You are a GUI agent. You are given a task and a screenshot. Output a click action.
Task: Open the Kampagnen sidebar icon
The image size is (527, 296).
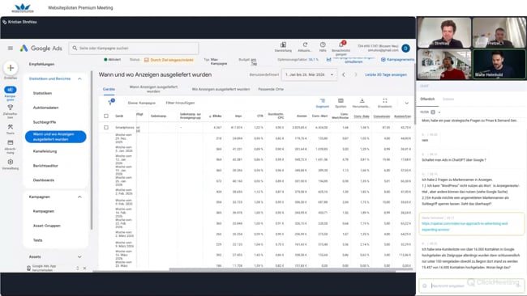[10, 90]
